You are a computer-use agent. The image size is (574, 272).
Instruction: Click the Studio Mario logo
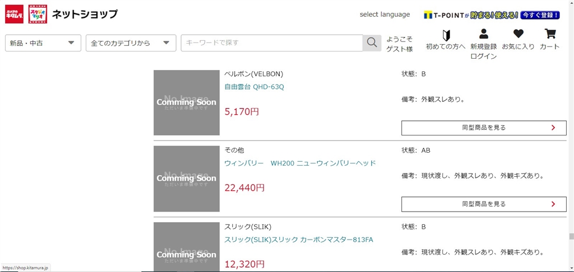click(x=38, y=14)
